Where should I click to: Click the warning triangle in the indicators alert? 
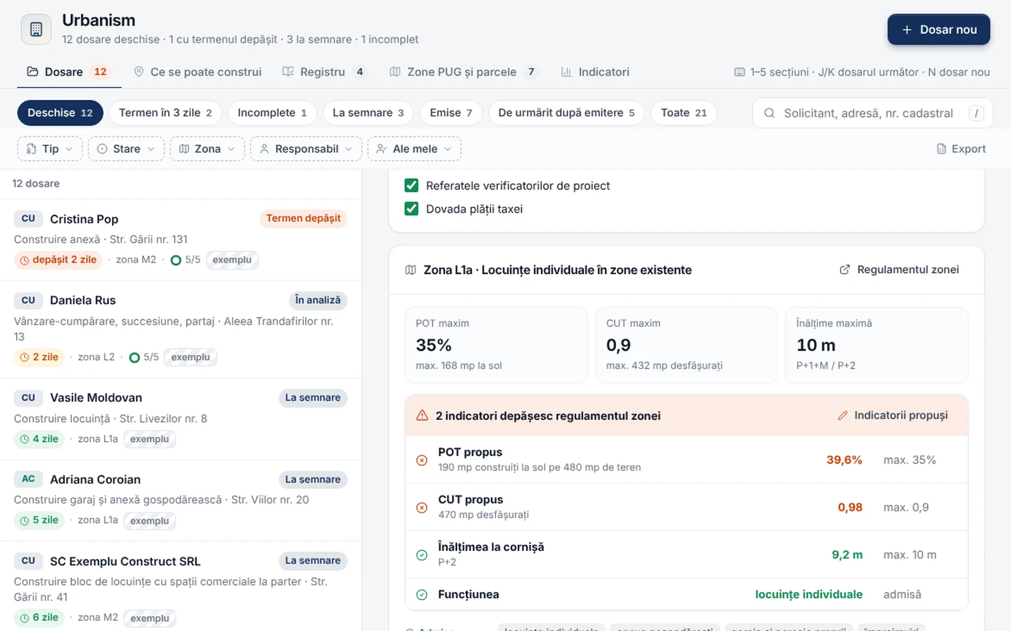pyautogui.click(x=422, y=416)
